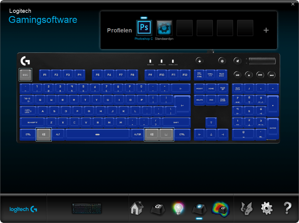
Task: Click the previous track media key
Action: (x=260, y=75)
